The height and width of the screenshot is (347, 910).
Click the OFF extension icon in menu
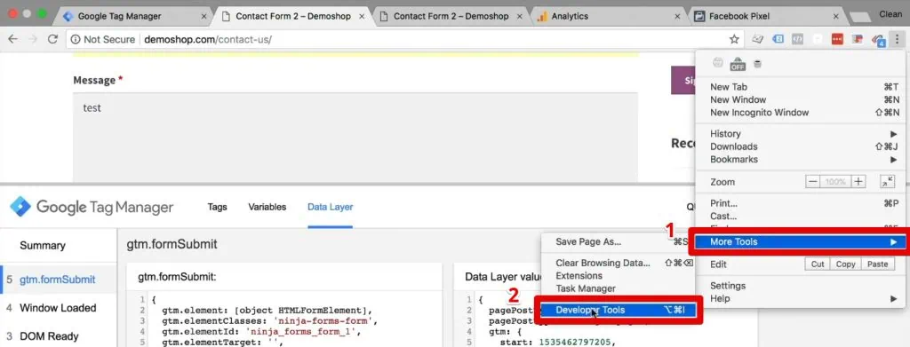tap(738, 64)
